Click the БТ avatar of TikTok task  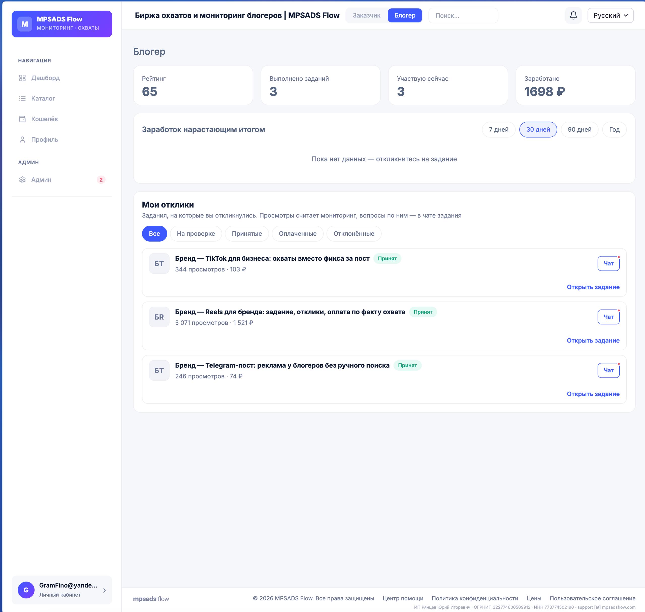point(159,264)
